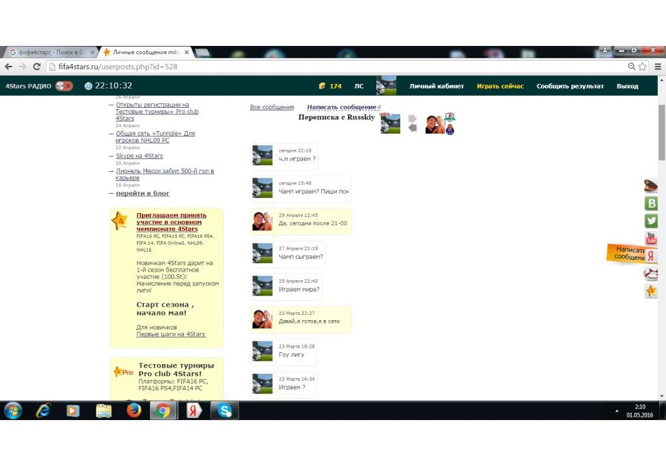Open the YouTube icon in side panel

click(x=651, y=238)
